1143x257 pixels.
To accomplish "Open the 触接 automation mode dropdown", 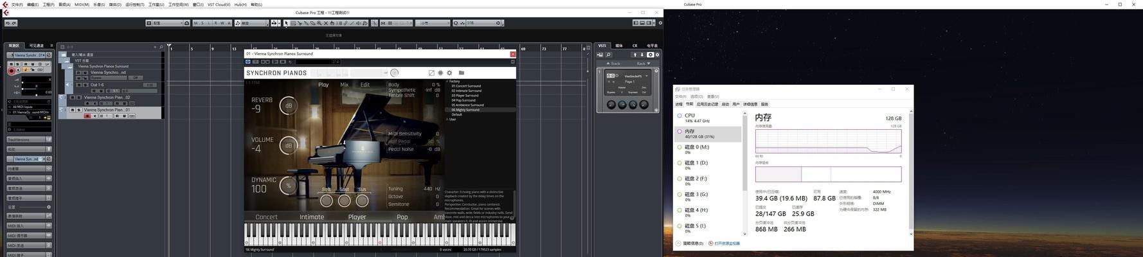I will coord(251,23).
